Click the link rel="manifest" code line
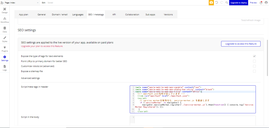Screen dimensions: 269x128 coord(163,96)
